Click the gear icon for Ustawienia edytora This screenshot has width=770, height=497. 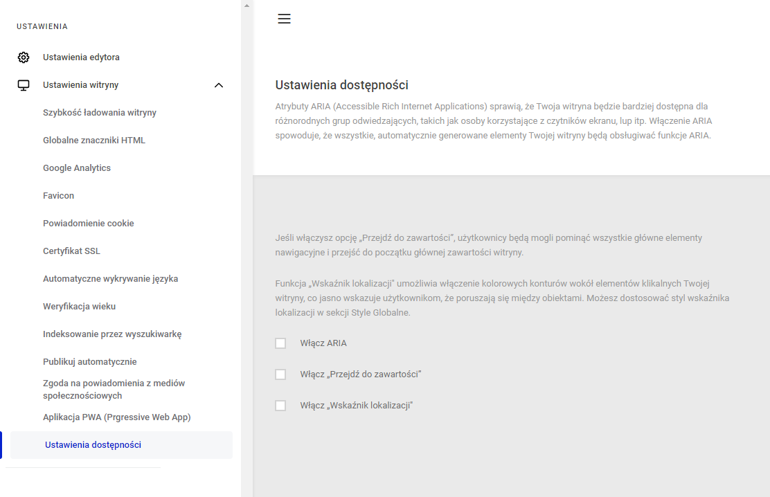point(23,57)
